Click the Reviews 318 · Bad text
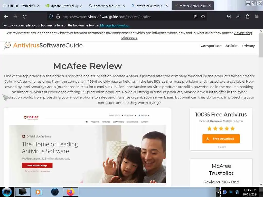This screenshot has height=197, width=263. pyautogui.click(x=221, y=182)
